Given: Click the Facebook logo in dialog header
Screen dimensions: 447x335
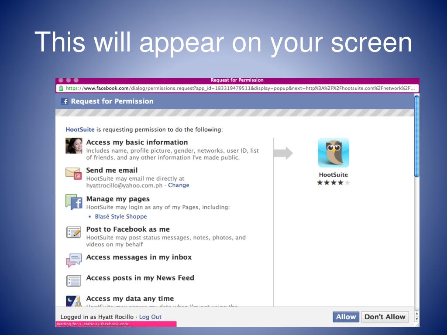Looking at the screenshot, I should 65,101.
